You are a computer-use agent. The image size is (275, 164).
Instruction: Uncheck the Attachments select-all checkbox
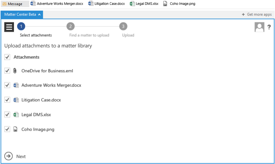7,57
